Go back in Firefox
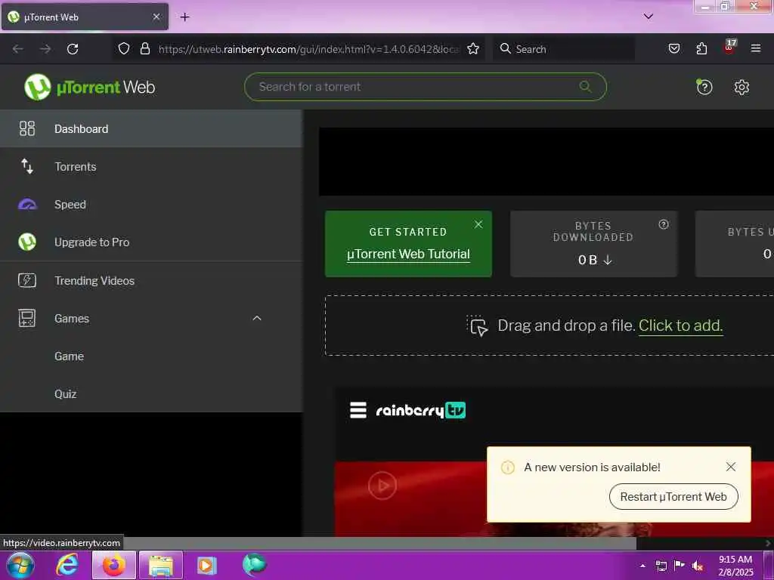Screen dimensions: 774x580 (18, 49)
